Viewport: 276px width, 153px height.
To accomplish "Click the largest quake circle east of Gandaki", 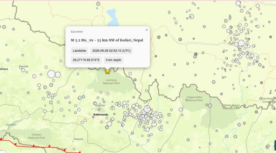I will [x=51, y=74].
